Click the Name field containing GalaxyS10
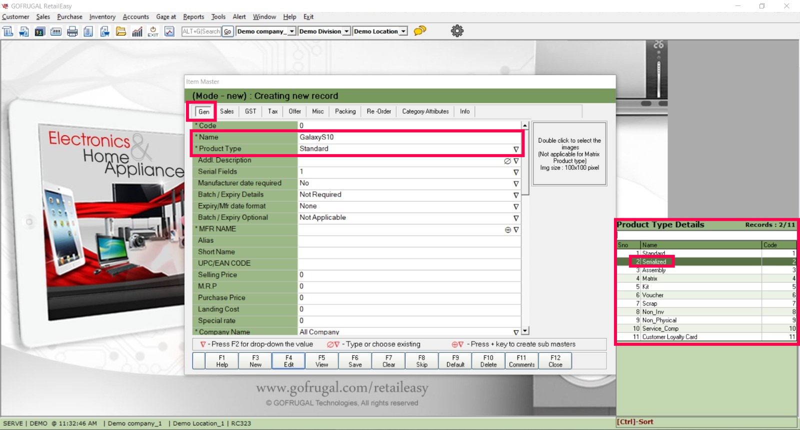Image resolution: width=800 pixels, height=430 pixels. 409,137
